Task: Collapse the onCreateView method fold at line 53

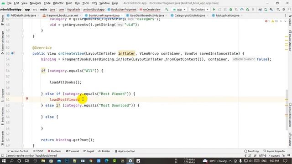Action: [x=23, y=53]
